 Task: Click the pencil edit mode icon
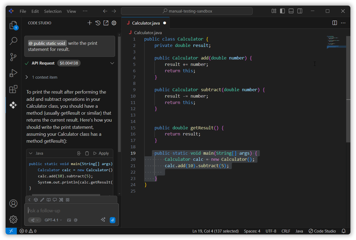click(42, 200)
